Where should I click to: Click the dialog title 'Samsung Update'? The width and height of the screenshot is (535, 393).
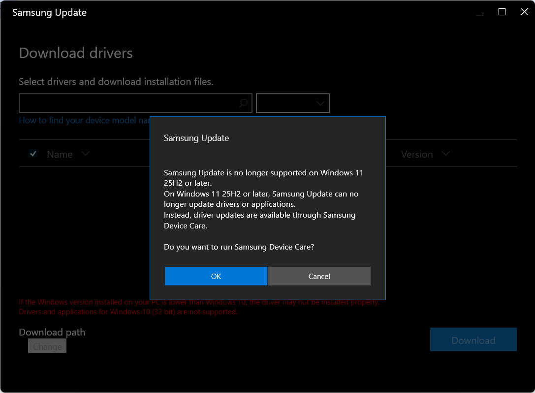click(196, 138)
